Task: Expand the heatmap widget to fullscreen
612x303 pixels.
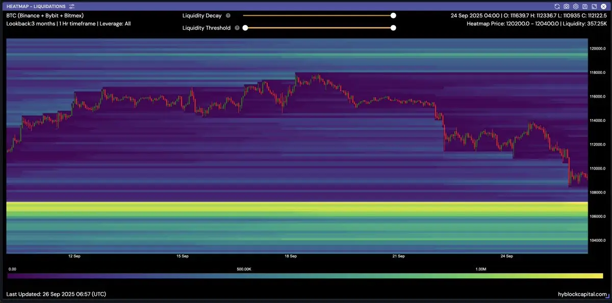Action: click(x=594, y=6)
